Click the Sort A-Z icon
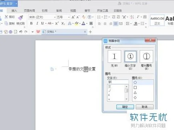 tap(132, 17)
